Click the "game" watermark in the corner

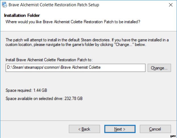tap(173, 136)
